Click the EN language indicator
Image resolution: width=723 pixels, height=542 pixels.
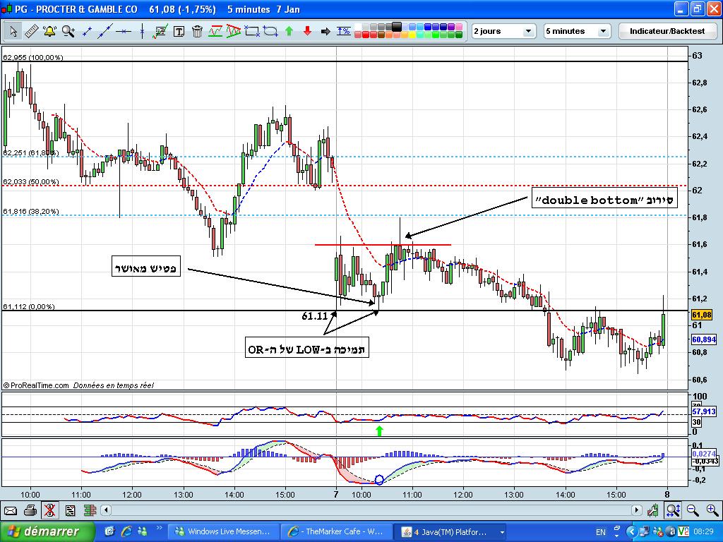600,532
